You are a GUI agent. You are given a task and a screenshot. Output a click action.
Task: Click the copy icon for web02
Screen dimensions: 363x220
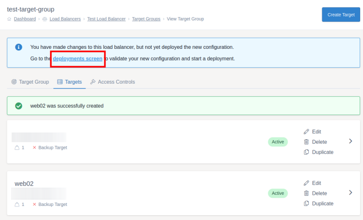coord(306,204)
